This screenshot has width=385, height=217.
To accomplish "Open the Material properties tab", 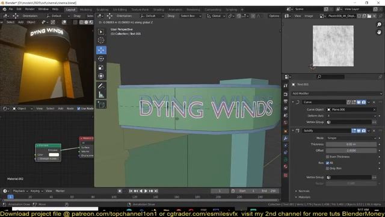I will point(286,166).
